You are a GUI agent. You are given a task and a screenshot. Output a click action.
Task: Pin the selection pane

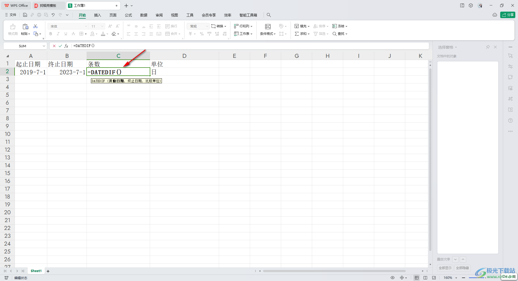488,47
